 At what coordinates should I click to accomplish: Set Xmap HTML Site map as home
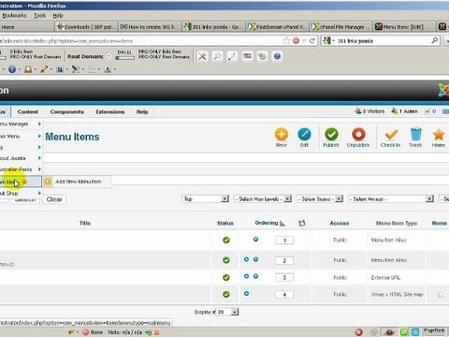pyautogui.click(x=441, y=294)
